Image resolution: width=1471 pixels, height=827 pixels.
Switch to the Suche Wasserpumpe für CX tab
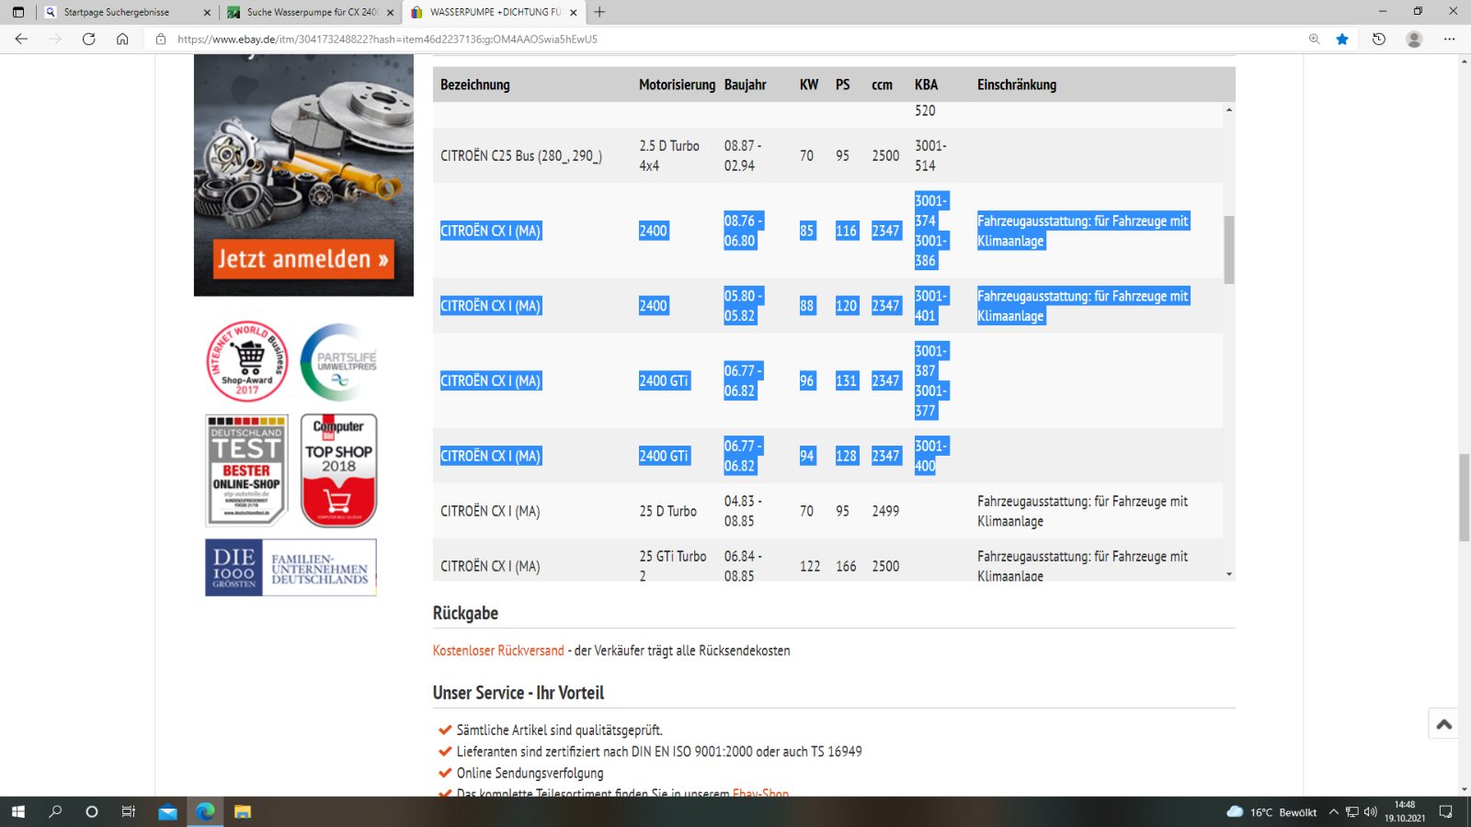point(311,12)
